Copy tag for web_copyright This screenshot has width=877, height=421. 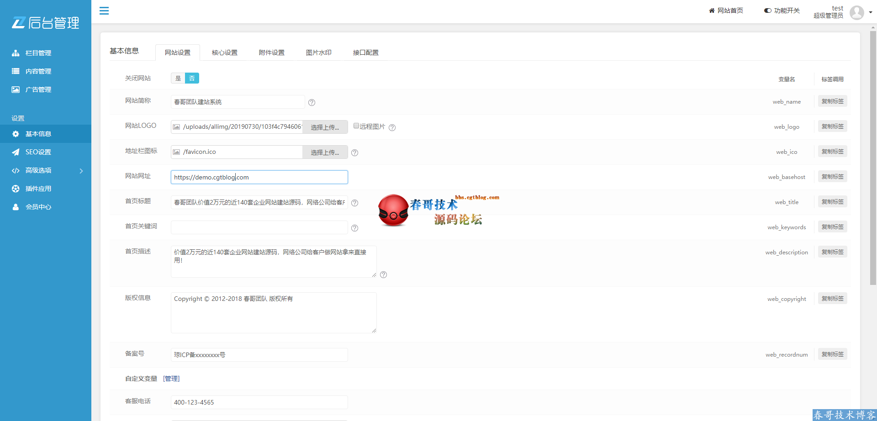(832, 299)
